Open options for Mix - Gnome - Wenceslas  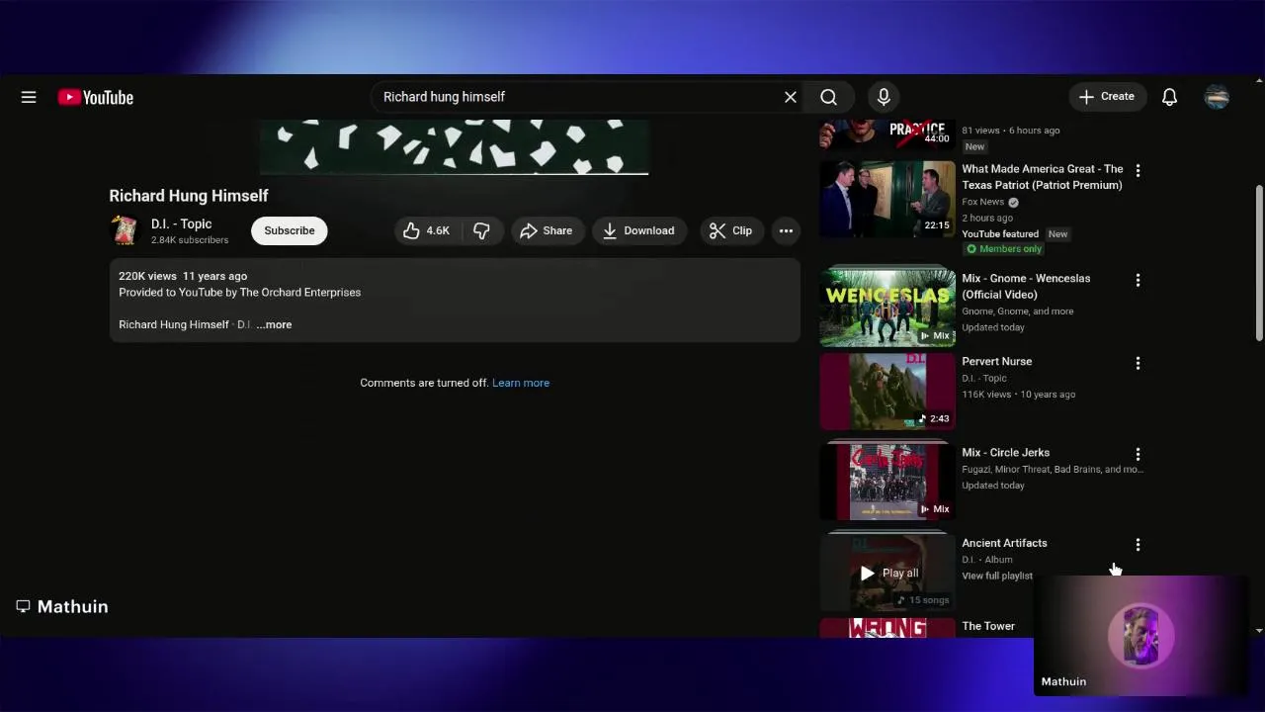pyautogui.click(x=1138, y=281)
